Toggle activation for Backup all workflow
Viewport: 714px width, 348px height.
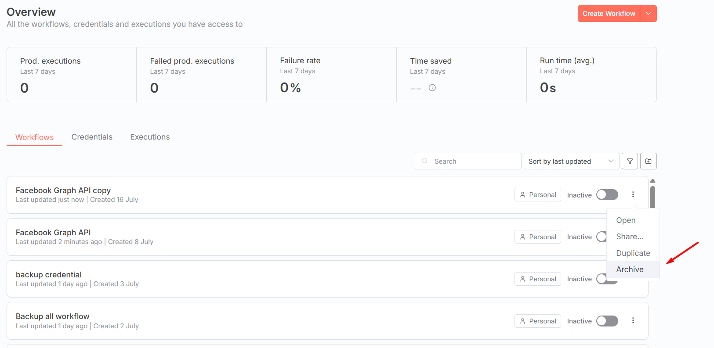(x=607, y=321)
